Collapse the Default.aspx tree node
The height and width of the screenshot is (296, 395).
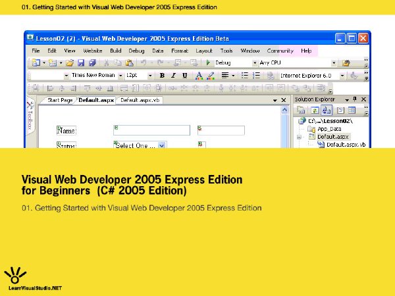tap(299, 137)
